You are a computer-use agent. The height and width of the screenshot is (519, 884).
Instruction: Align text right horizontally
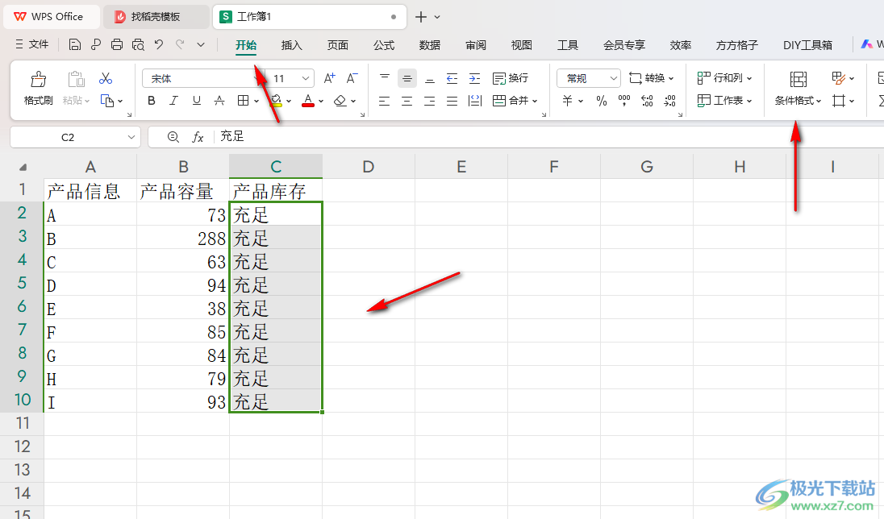tap(430, 101)
